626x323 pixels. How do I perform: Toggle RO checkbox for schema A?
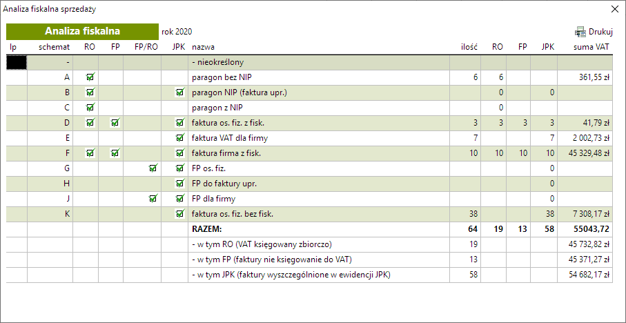90,77
